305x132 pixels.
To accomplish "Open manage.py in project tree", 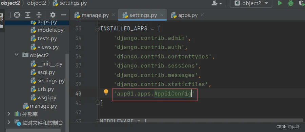I will (40, 106).
